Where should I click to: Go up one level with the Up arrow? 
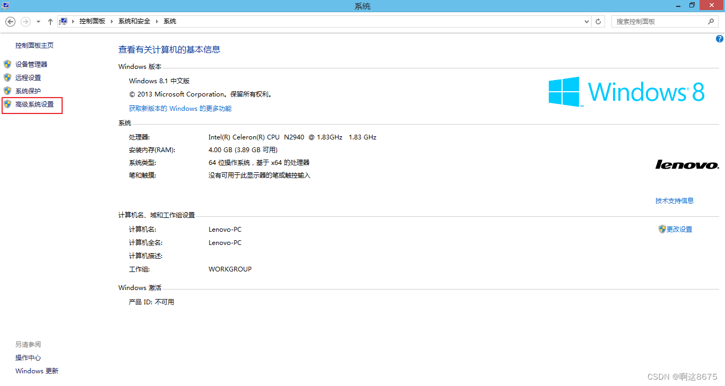point(50,22)
